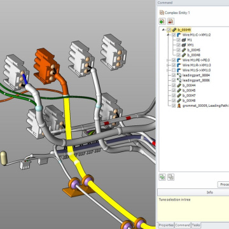Click the Info section header
The image size is (229, 229).
point(193,192)
